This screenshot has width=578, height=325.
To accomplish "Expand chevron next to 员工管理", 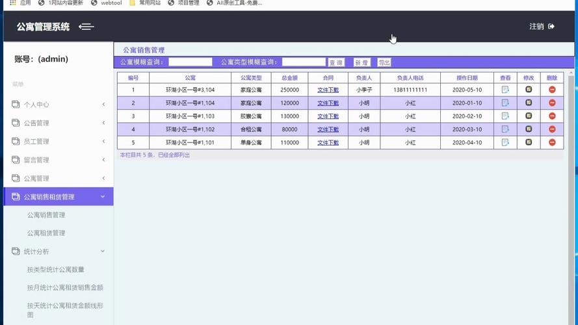I will [103, 141].
